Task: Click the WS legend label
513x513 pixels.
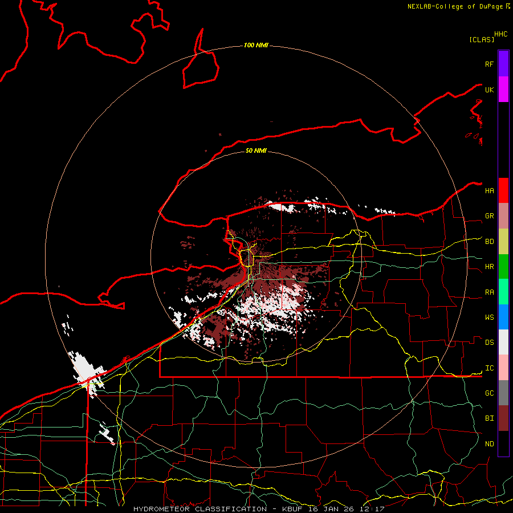Action: (x=489, y=317)
